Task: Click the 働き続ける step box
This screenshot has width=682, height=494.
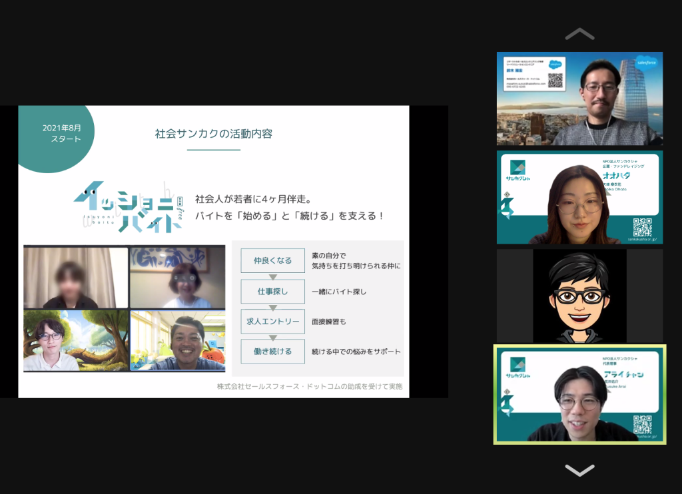Action: 272,352
